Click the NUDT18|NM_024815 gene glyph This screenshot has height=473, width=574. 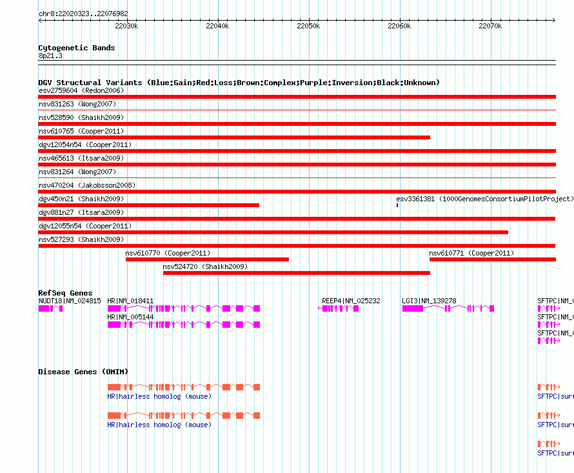[50, 308]
